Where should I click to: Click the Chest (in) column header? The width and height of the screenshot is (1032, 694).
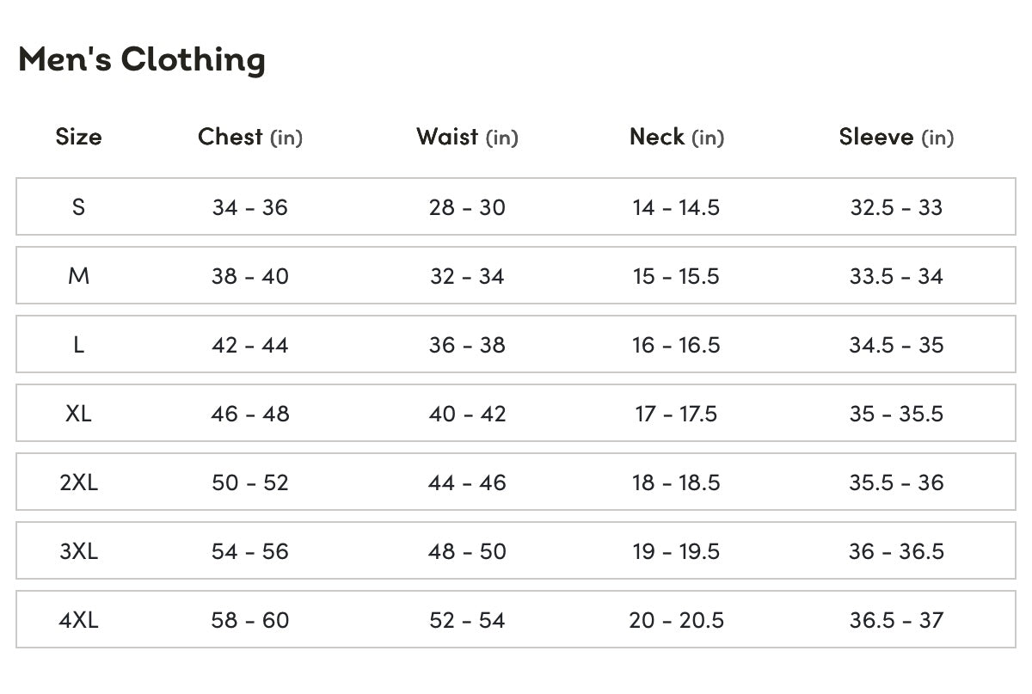click(x=250, y=137)
